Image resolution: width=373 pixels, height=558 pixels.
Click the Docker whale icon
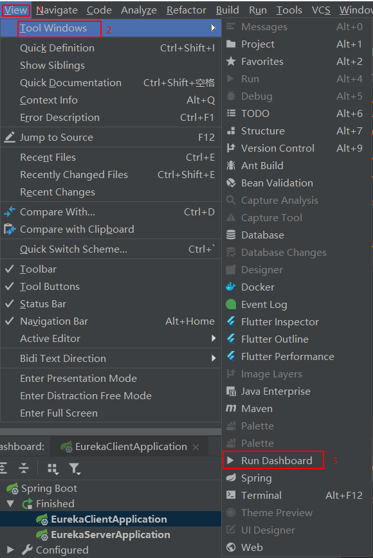pos(231,287)
